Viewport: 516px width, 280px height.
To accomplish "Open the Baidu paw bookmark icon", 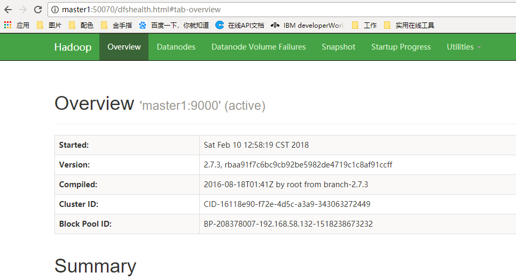I will [143, 25].
